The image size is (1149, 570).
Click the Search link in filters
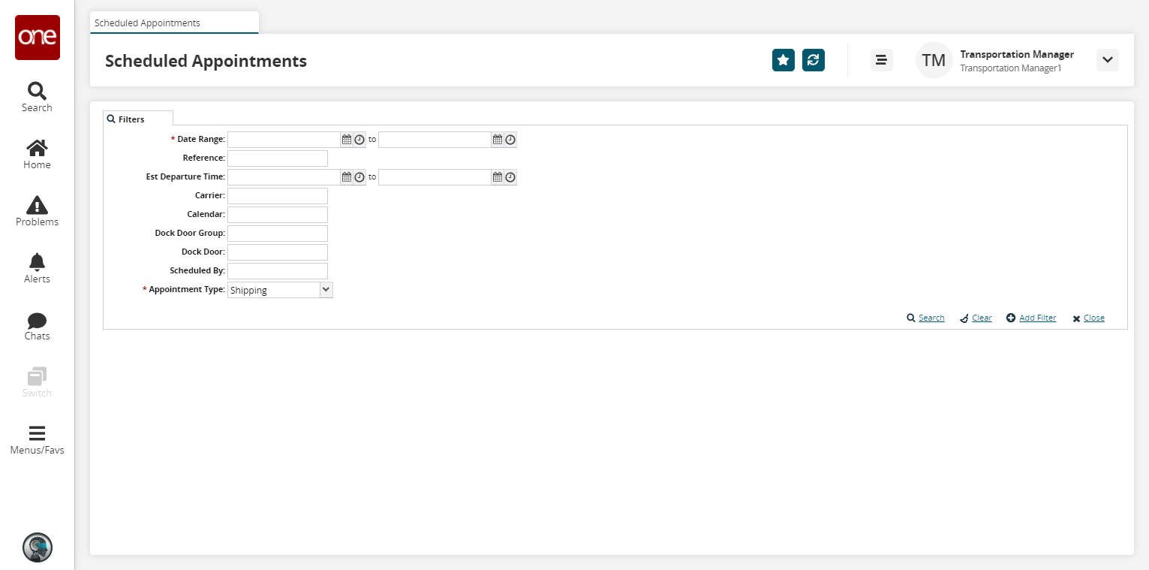point(931,318)
